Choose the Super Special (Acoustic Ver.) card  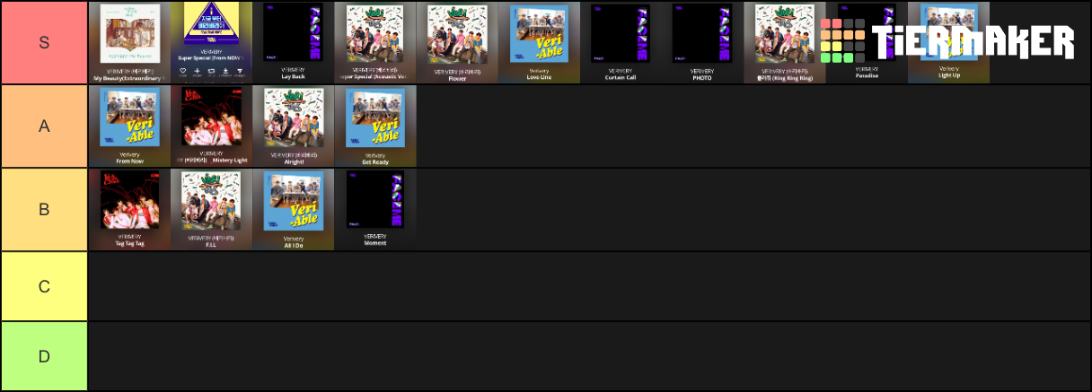pyautogui.click(x=374, y=43)
